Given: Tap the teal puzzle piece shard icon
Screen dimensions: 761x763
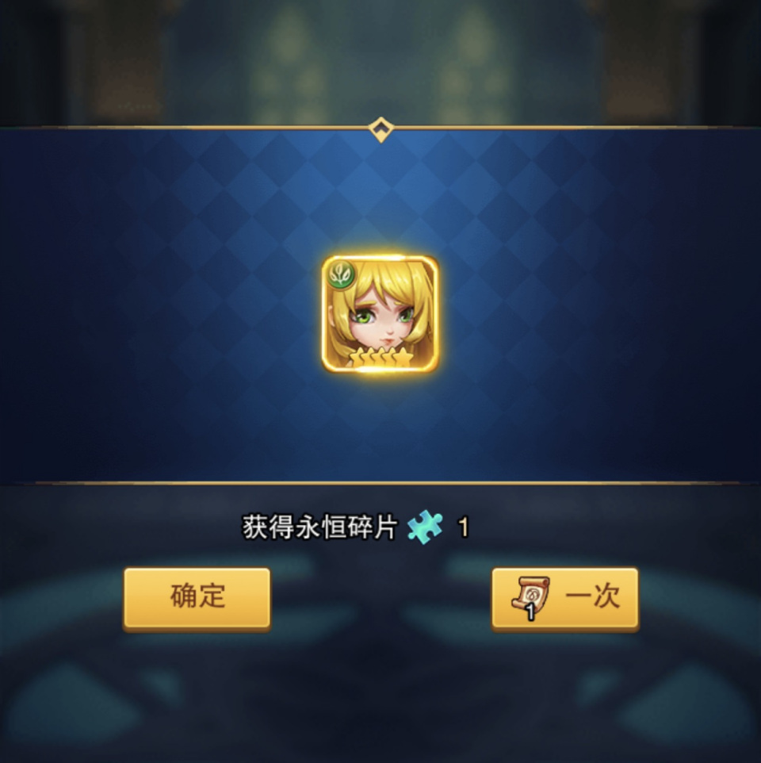Looking at the screenshot, I should click(x=425, y=527).
